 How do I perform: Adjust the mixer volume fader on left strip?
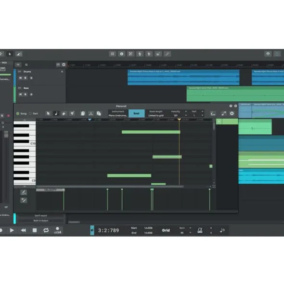6,135
